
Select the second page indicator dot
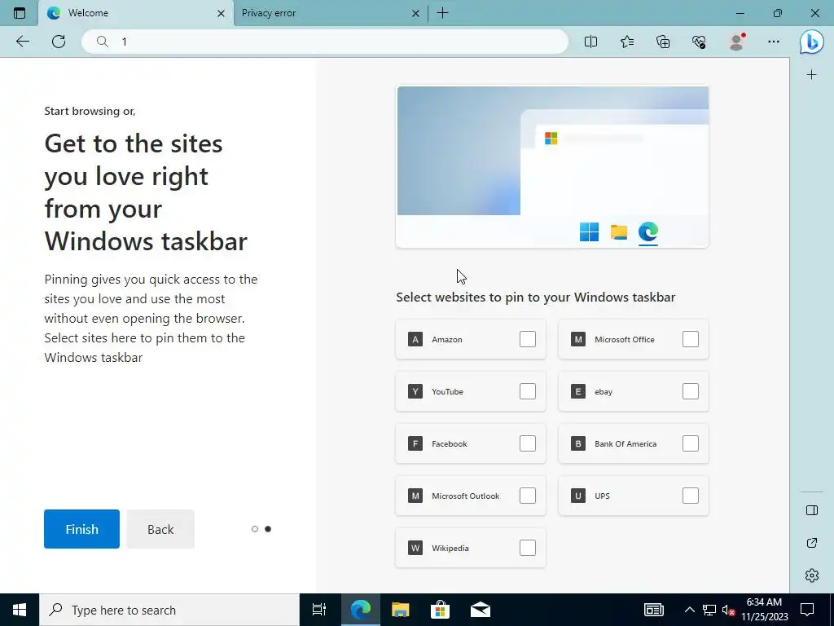tap(268, 529)
